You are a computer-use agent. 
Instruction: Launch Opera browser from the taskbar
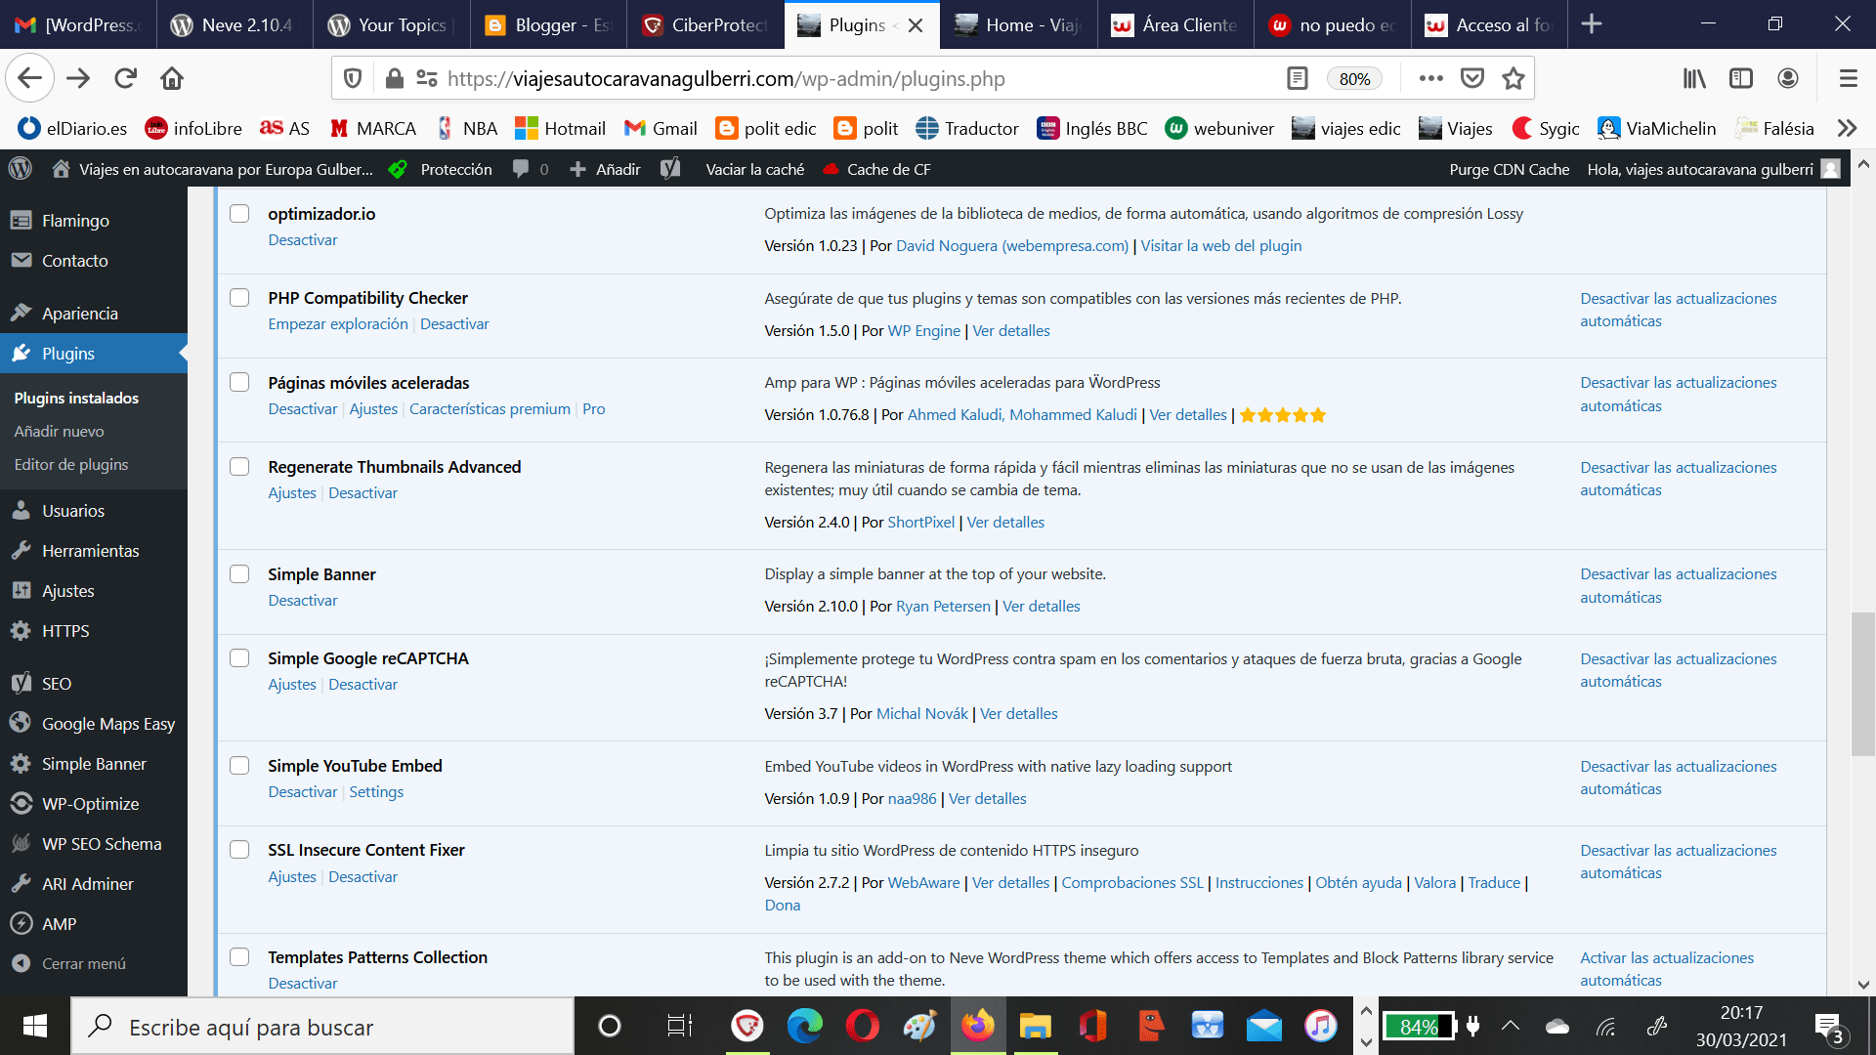point(862,1026)
